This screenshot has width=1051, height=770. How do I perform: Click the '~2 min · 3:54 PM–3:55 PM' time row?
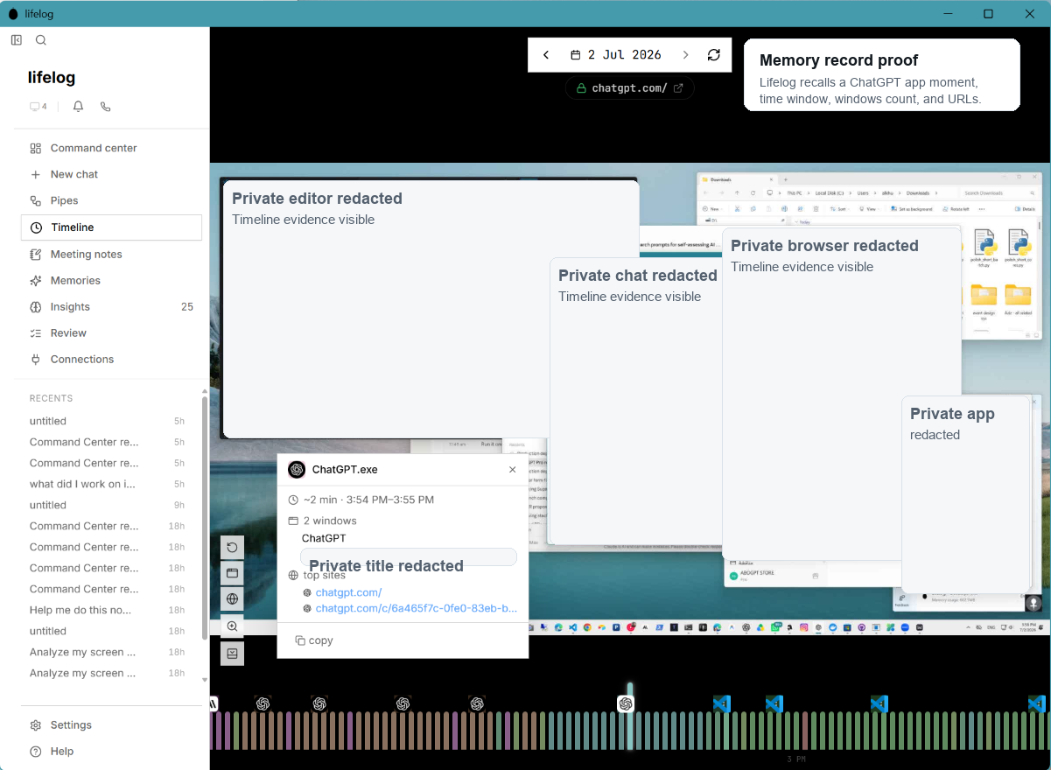361,500
